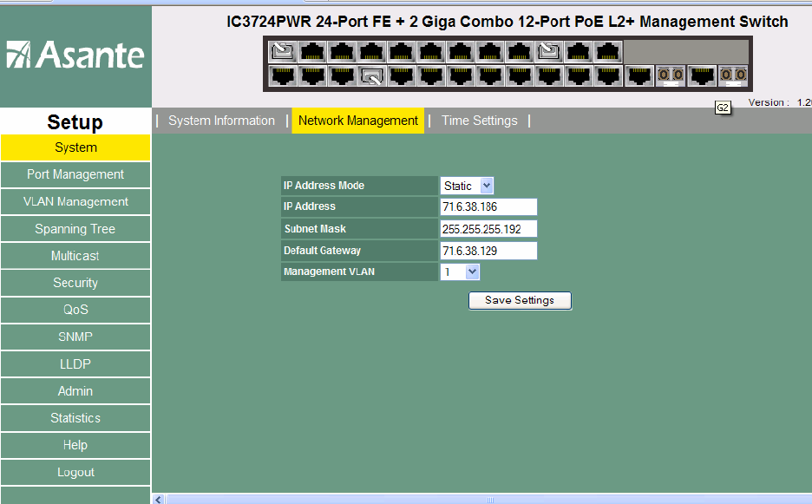Switch to the System Information tab

[221, 121]
